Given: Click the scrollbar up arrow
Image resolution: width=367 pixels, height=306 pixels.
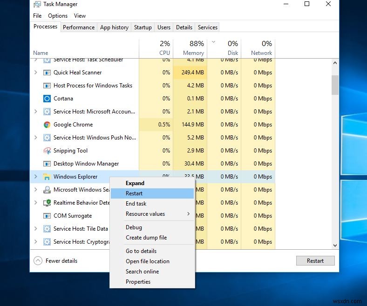Looking at the screenshot, I should [x=335, y=63].
